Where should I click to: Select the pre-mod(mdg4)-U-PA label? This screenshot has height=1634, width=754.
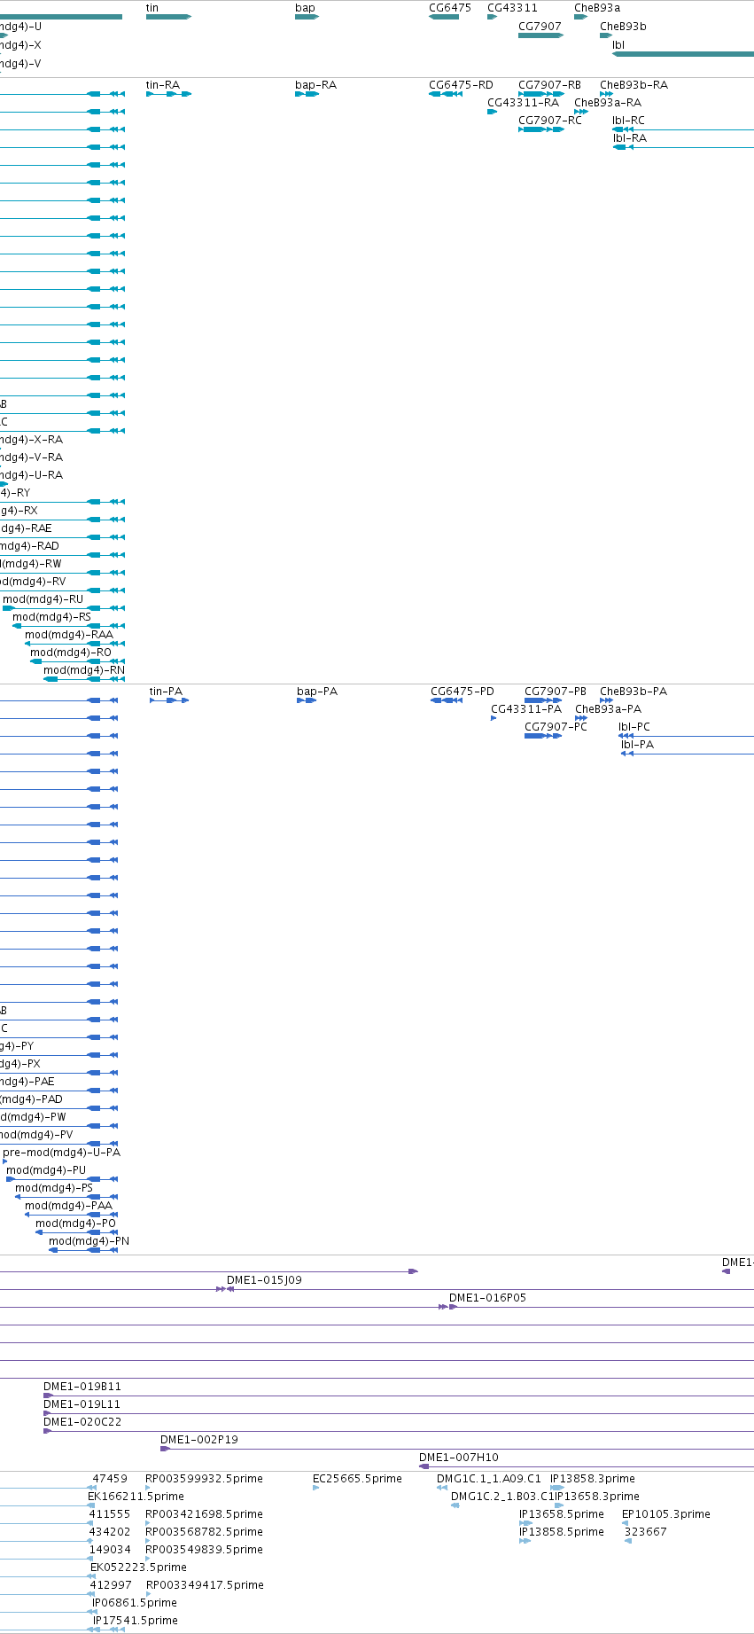pyautogui.click(x=61, y=1153)
